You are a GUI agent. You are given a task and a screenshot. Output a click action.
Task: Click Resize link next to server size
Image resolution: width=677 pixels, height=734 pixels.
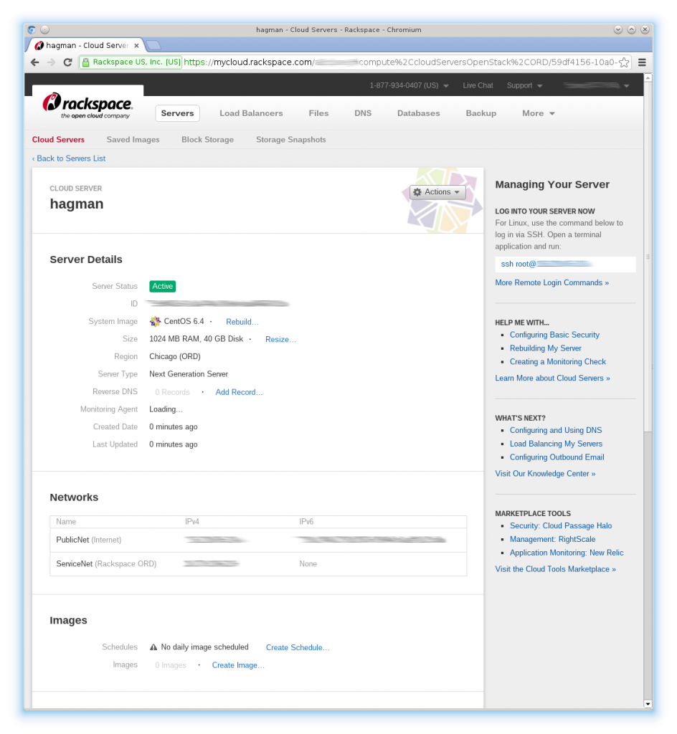click(280, 339)
